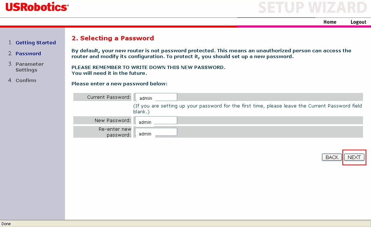Click the Current Password label
Screen dimensions: 371x227
(x=109, y=97)
